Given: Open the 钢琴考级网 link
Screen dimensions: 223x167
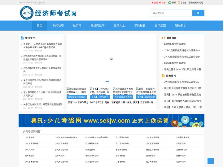Looking at the screenshot, I should pyautogui.click(x=29, y=156).
